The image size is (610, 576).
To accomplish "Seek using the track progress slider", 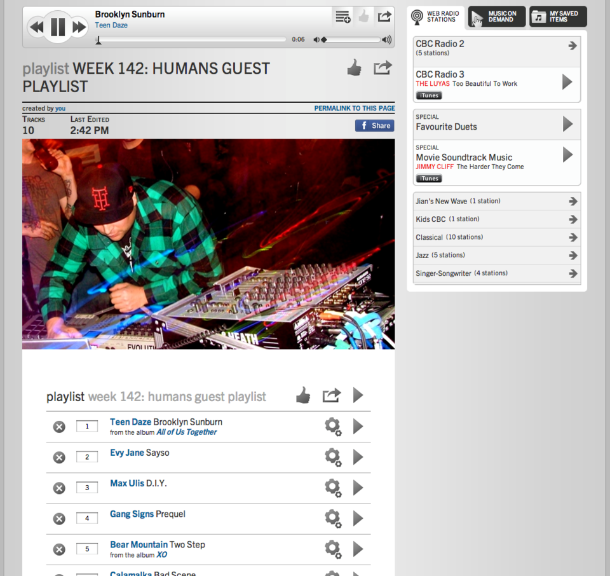I will [x=191, y=39].
